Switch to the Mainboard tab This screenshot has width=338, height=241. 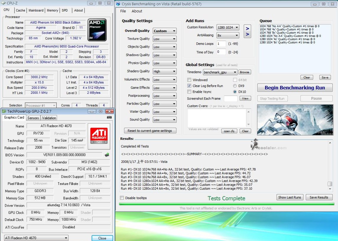[36, 10]
